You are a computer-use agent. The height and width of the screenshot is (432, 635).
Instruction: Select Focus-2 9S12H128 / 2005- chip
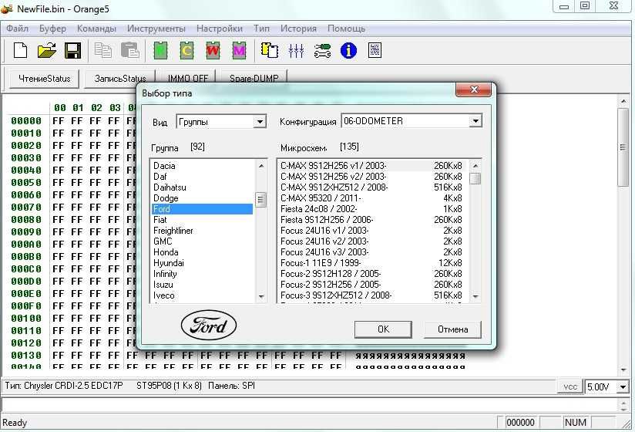pos(371,274)
